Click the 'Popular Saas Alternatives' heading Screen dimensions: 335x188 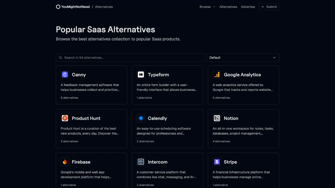click(105, 30)
